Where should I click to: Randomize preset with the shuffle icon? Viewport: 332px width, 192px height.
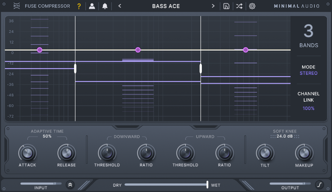[x=239, y=6]
